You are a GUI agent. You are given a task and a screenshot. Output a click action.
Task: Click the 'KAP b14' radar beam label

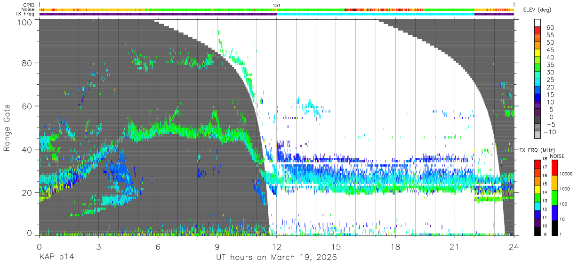coord(56,257)
